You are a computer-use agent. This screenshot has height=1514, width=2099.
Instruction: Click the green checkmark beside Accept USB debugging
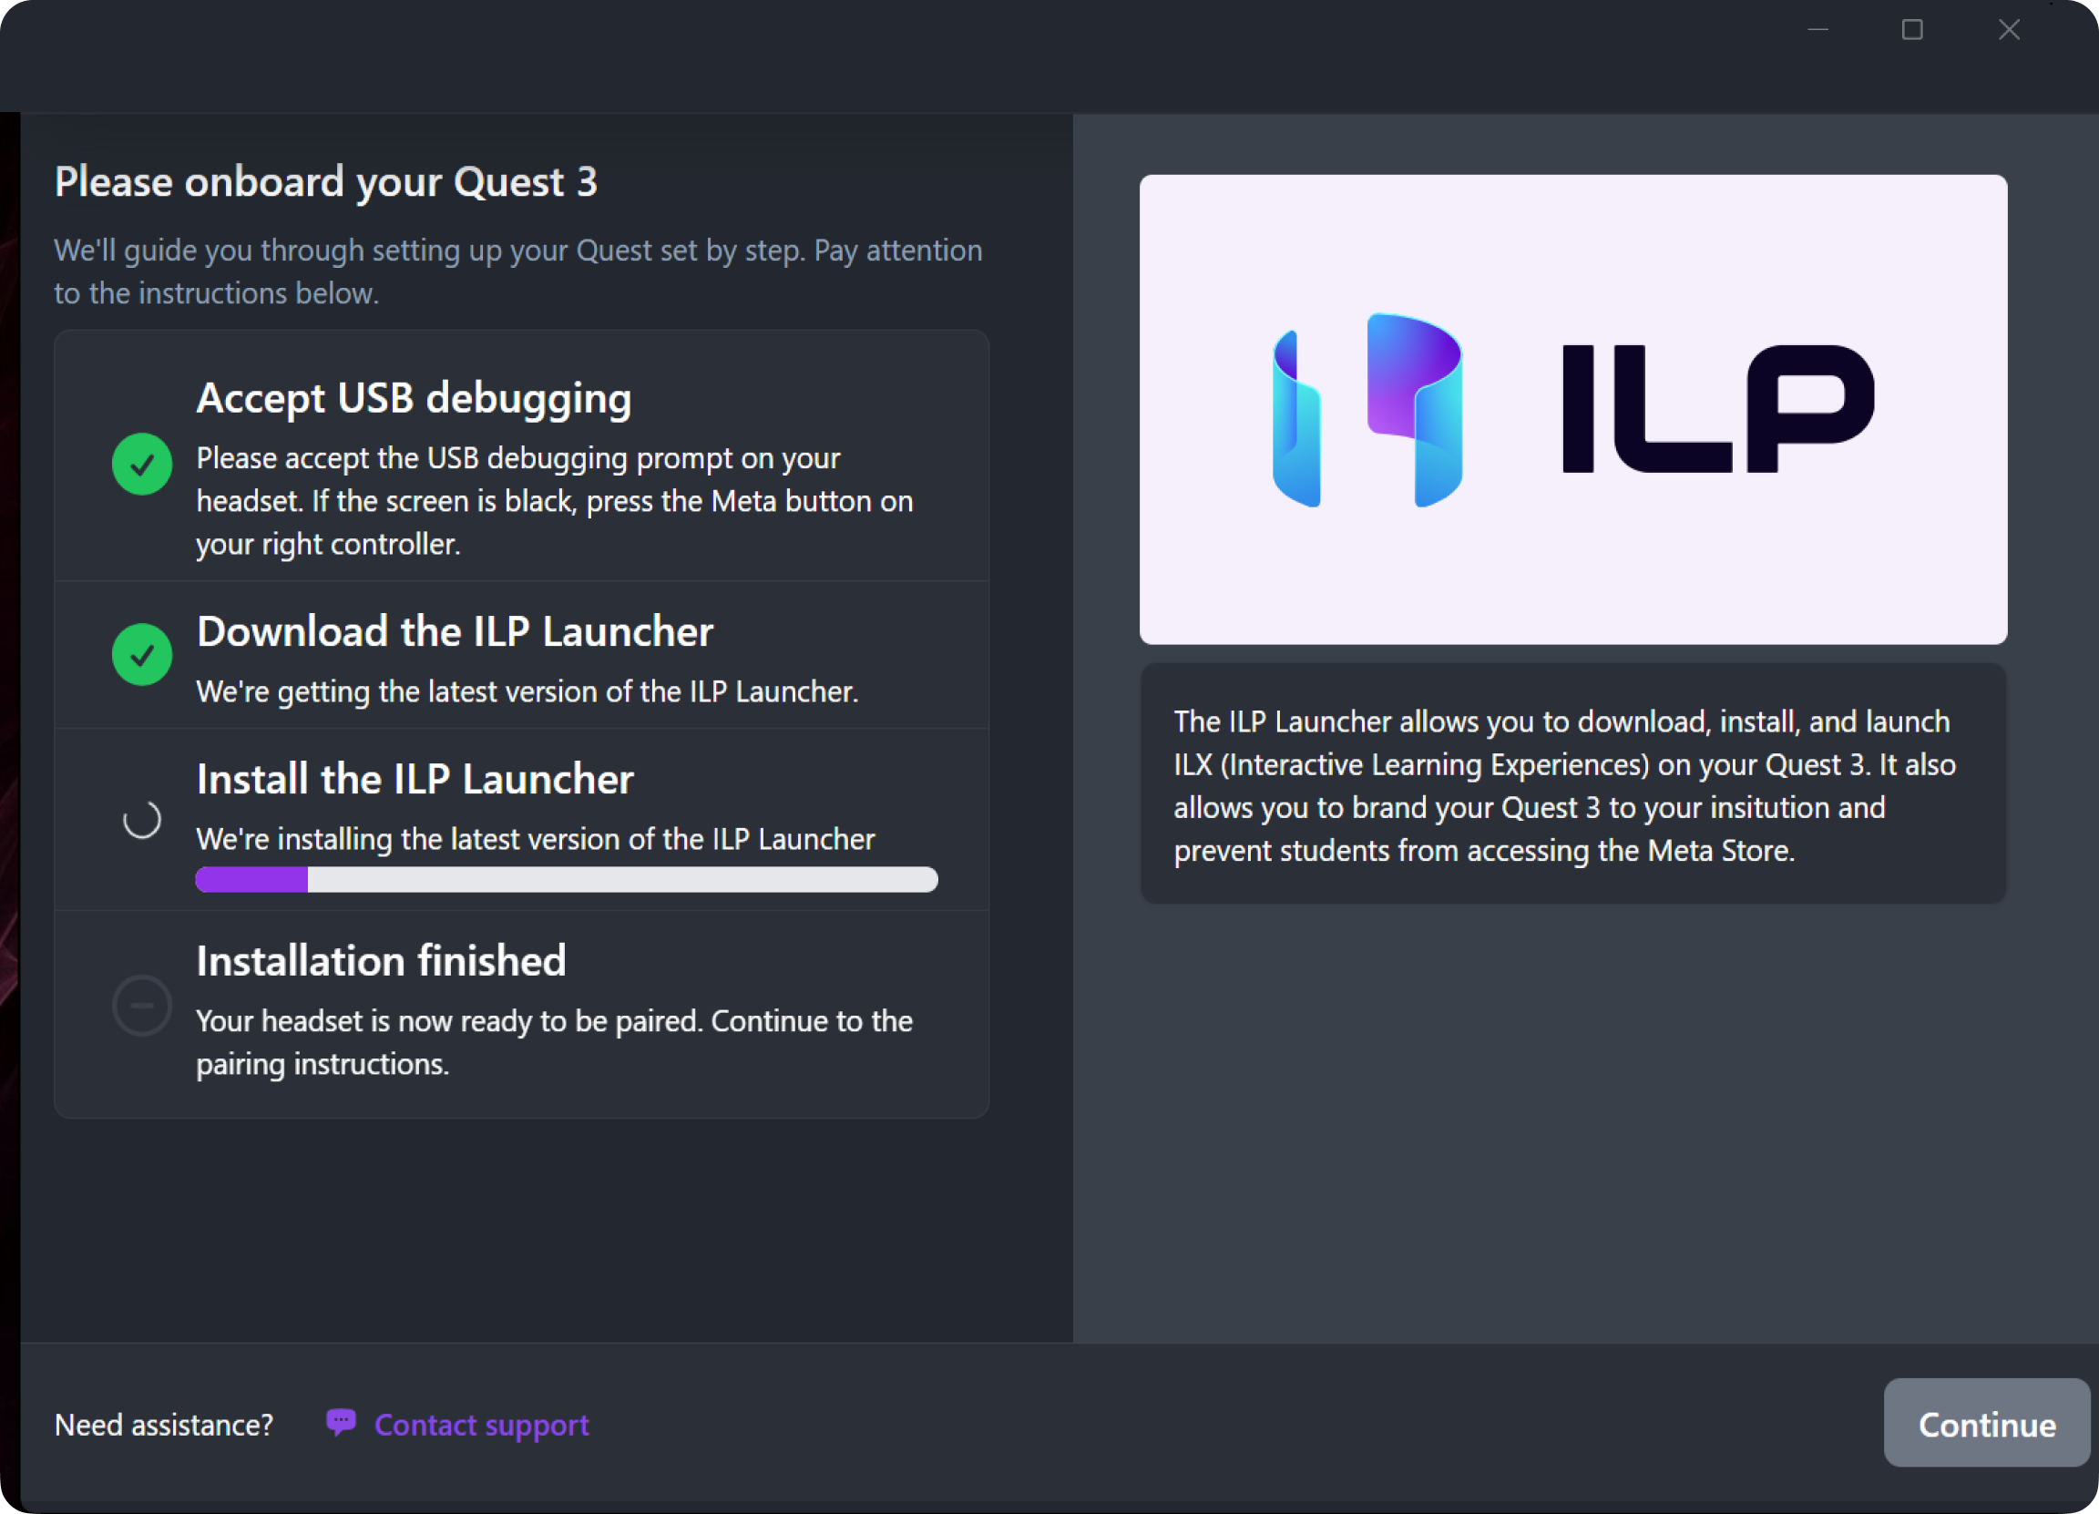coord(141,464)
